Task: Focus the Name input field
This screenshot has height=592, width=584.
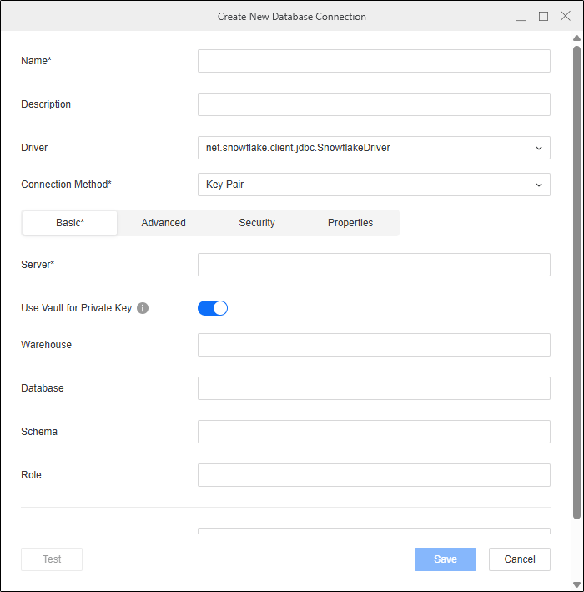Action: [374, 61]
